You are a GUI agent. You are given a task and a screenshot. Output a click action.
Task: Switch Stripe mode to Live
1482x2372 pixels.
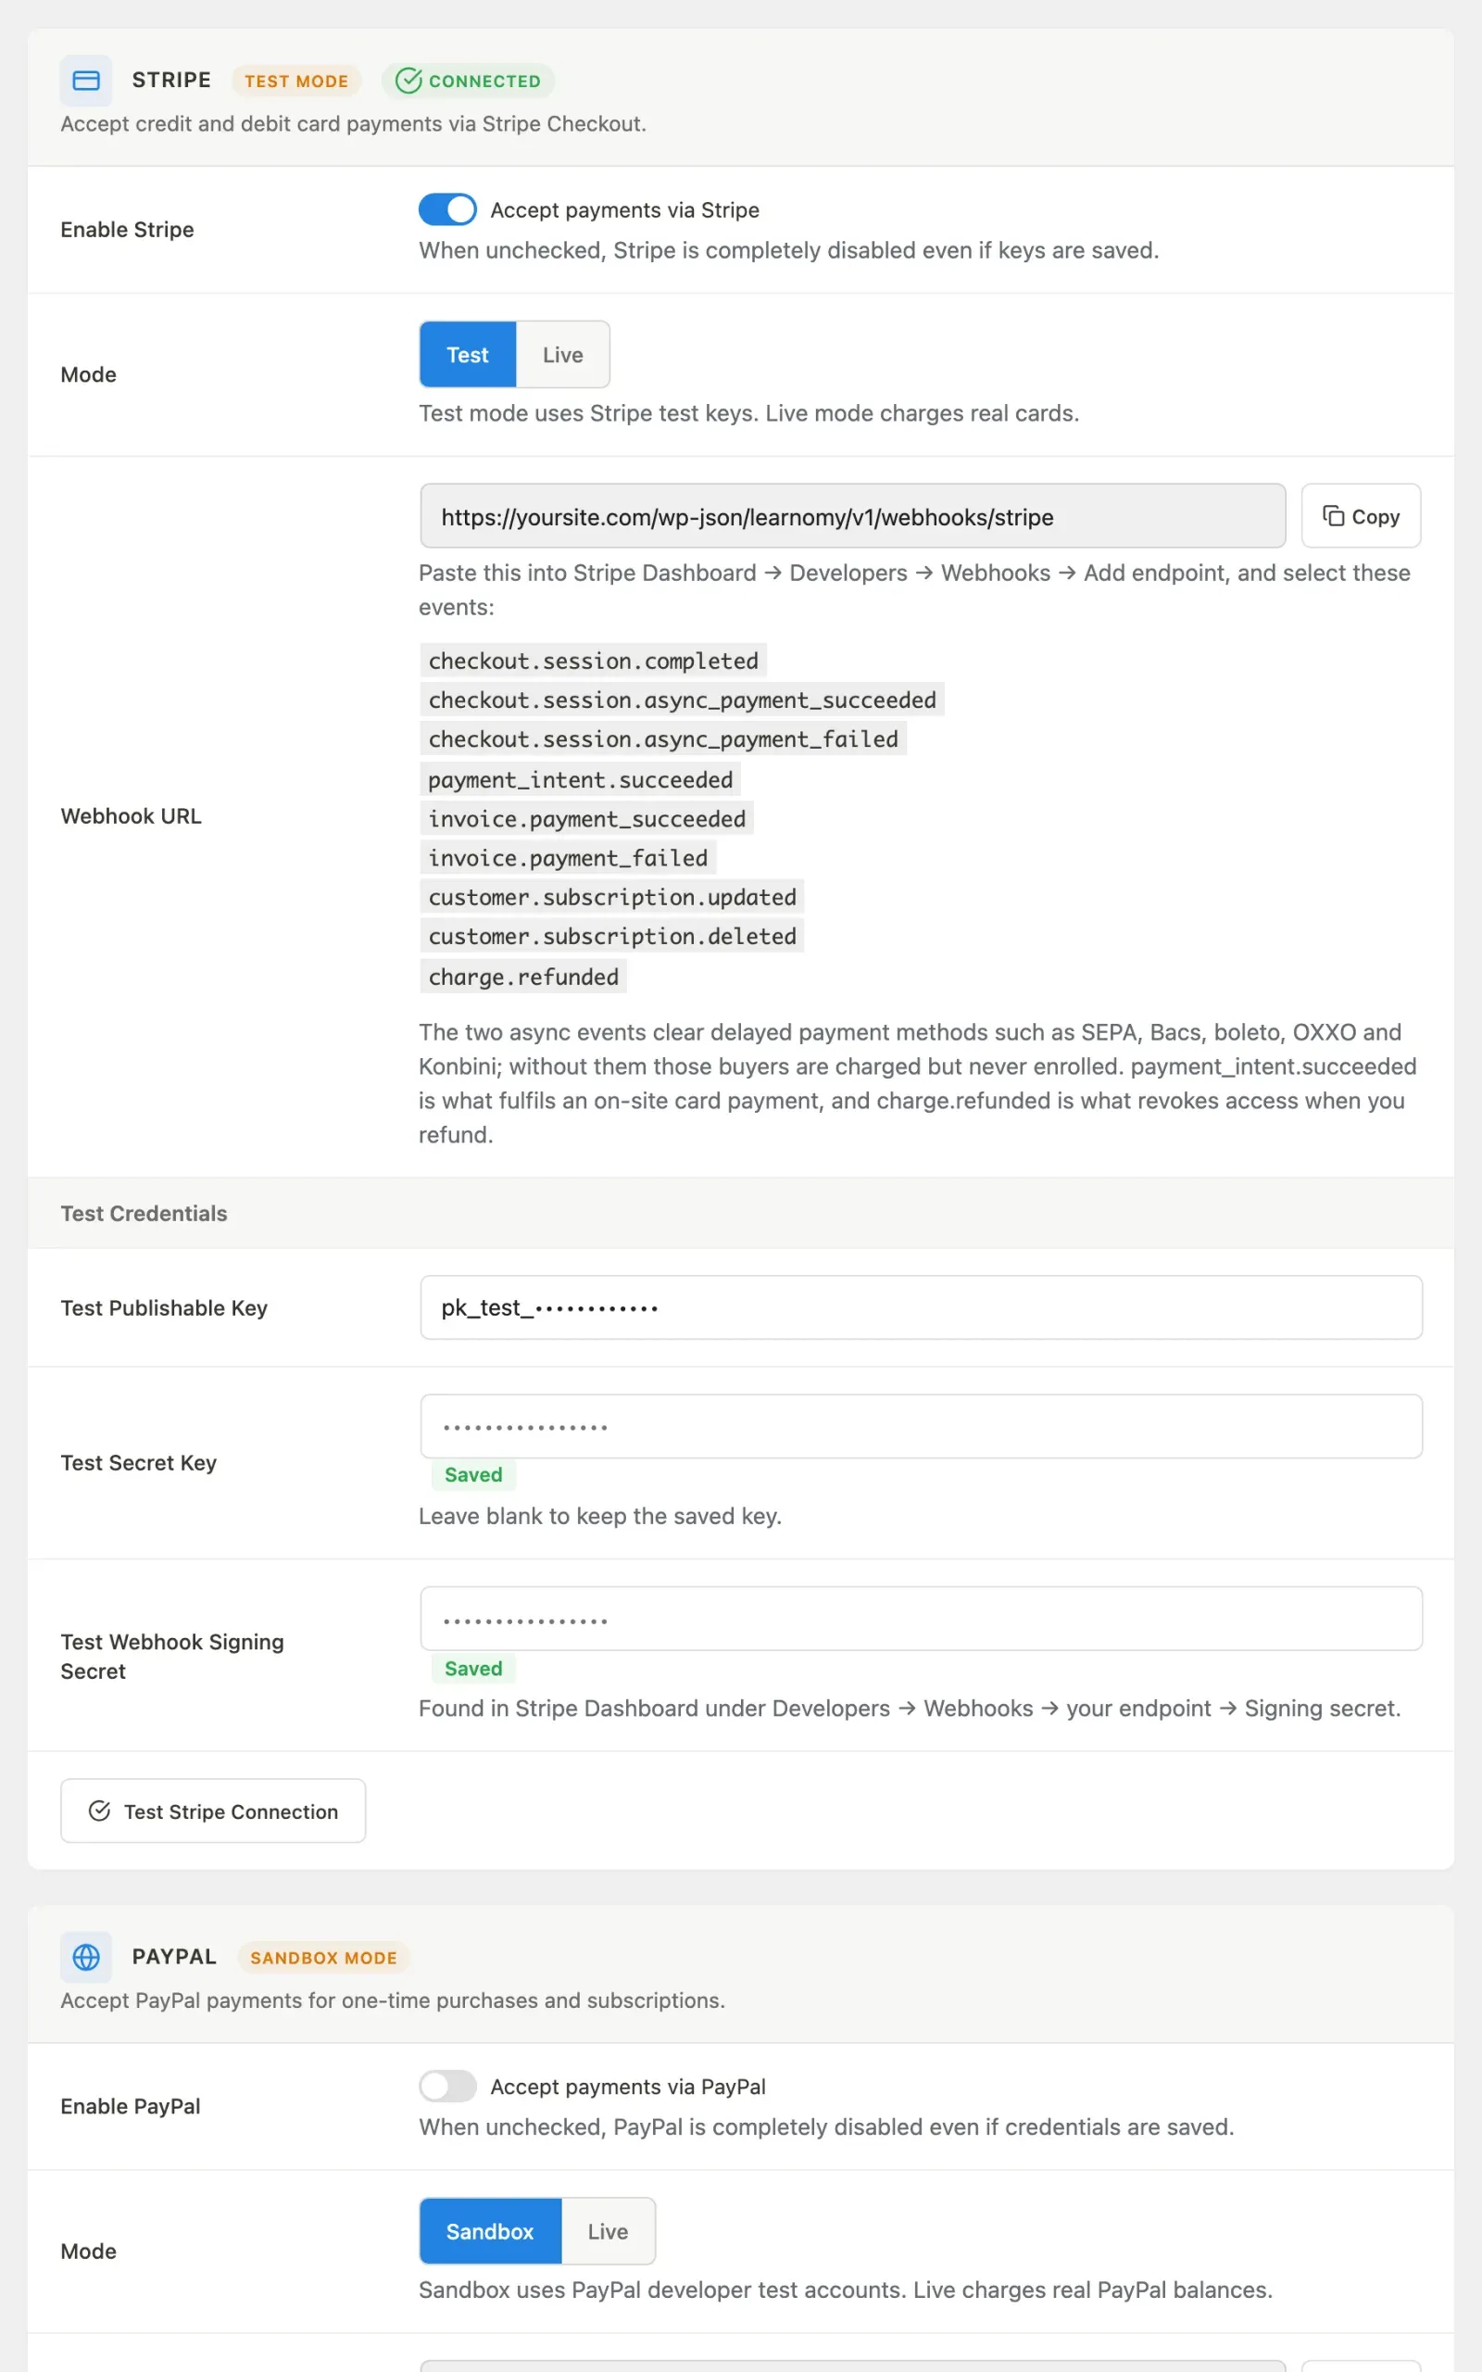562,355
